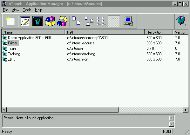Switch to Small Icons view

89,21
